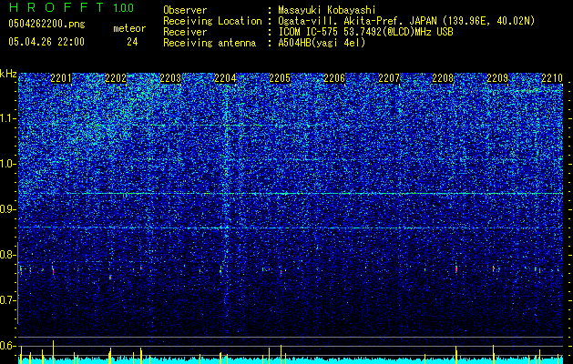Viewport: 573px width, 364px height.
Task: Select the ICOM IC-575 receiver description
Action: tap(366, 32)
